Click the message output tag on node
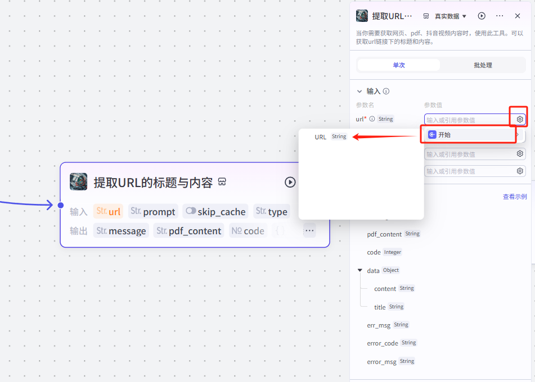This screenshot has width=535, height=382. click(x=121, y=231)
